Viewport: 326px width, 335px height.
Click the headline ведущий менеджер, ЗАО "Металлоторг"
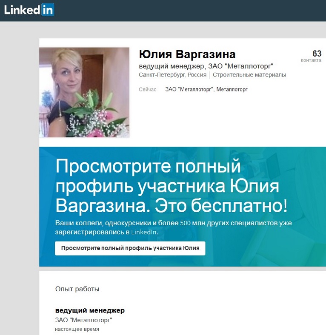point(206,66)
